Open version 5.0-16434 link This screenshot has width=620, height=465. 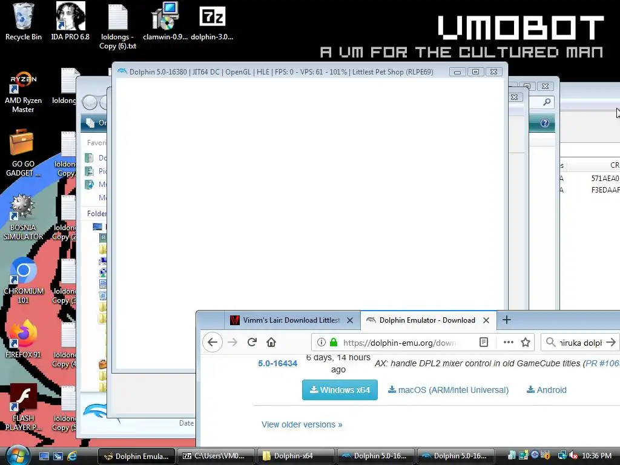pyautogui.click(x=277, y=363)
